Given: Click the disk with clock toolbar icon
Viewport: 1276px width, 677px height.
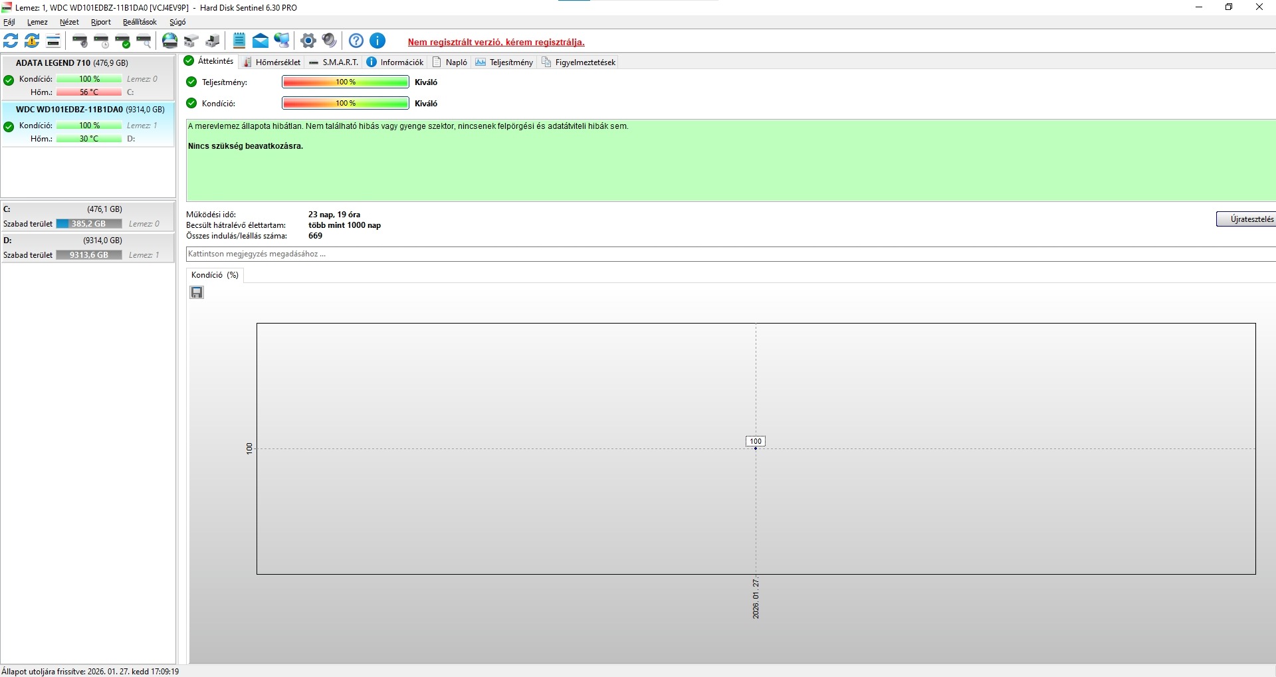Looking at the screenshot, I should [101, 41].
